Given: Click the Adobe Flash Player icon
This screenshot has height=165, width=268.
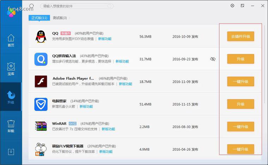Looking at the screenshot, I should pos(41,82).
